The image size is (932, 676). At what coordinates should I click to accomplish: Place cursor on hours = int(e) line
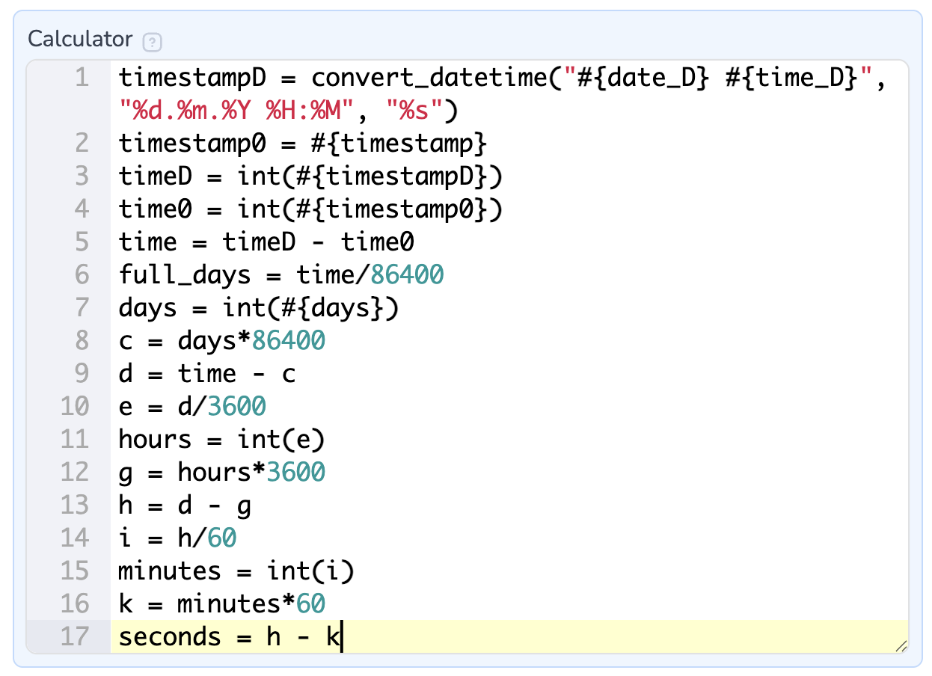(x=221, y=440)
